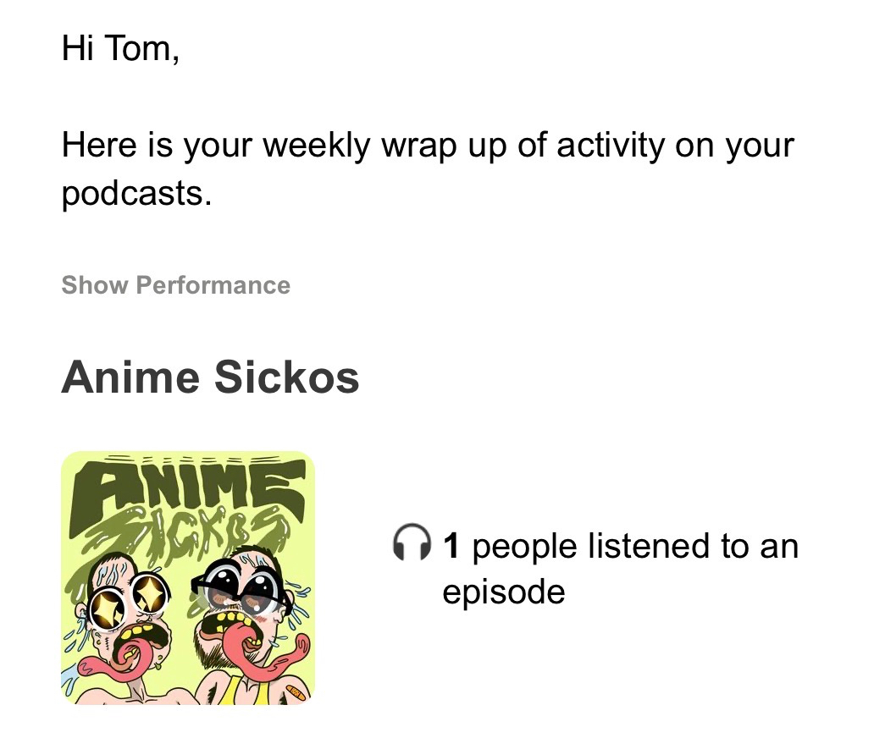
Task: Click the "Hi Tom," greeting line
Action: coord(120,48)
